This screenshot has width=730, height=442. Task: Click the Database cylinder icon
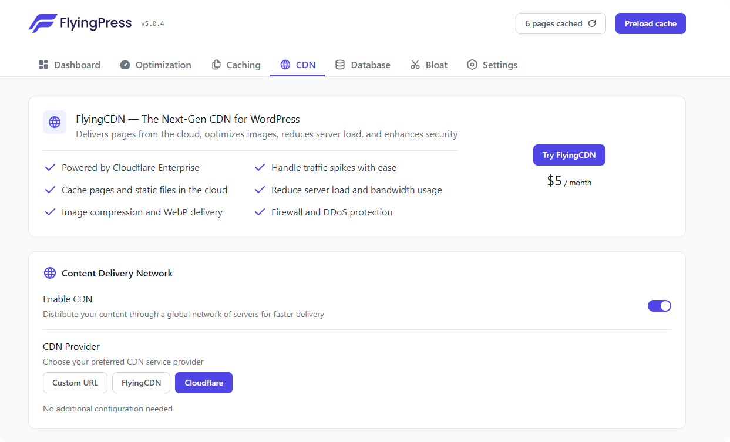coord(340,65)
